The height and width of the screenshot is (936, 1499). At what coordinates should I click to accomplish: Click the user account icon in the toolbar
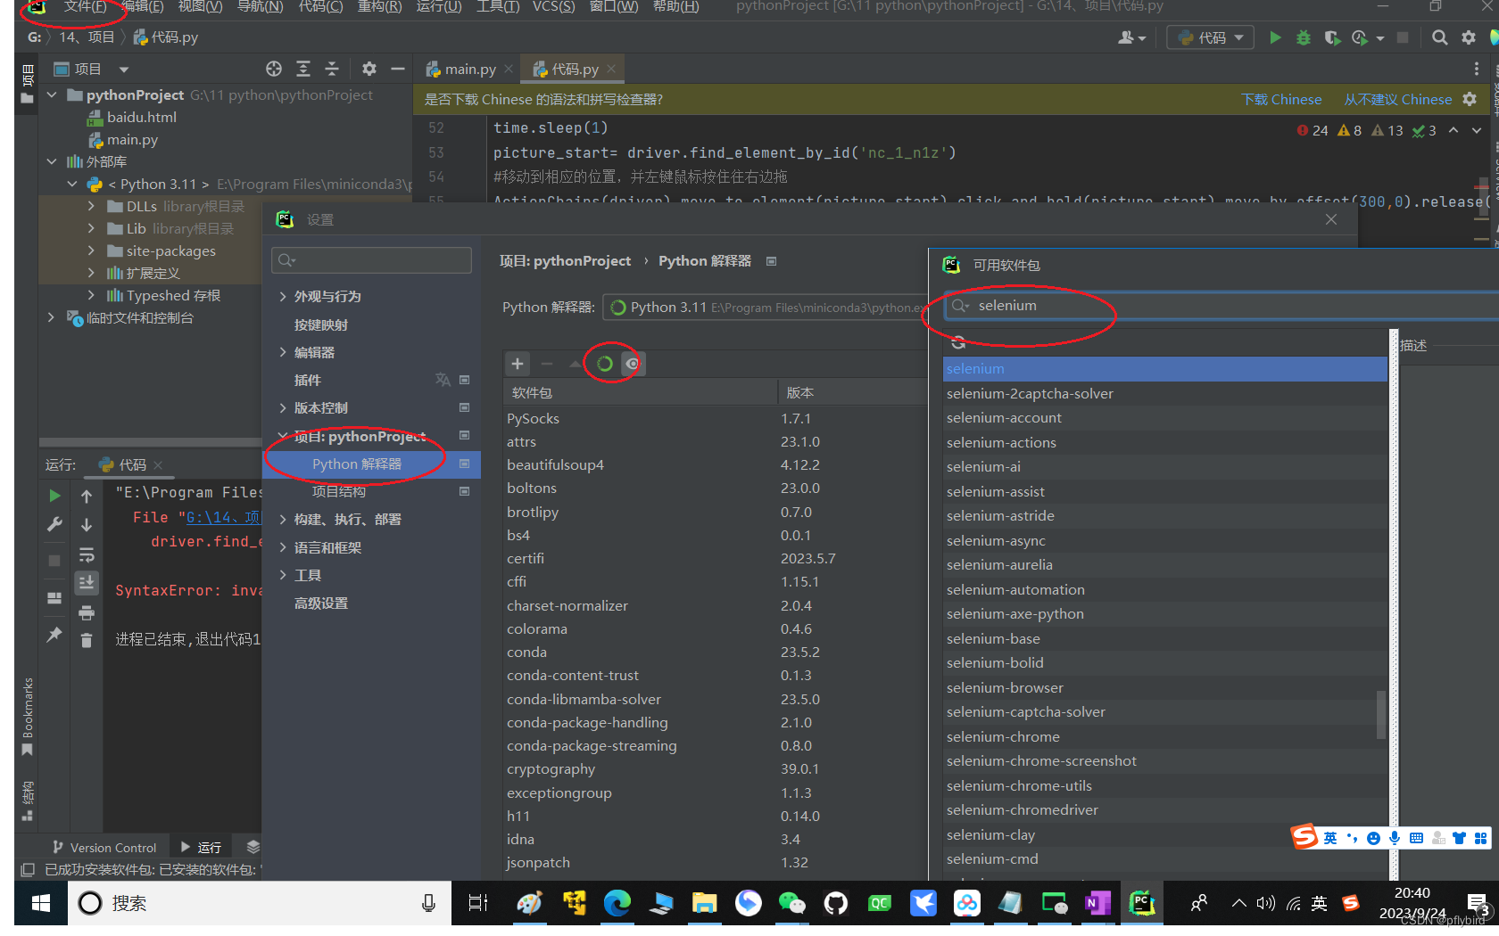click(x=1131, y=37)
